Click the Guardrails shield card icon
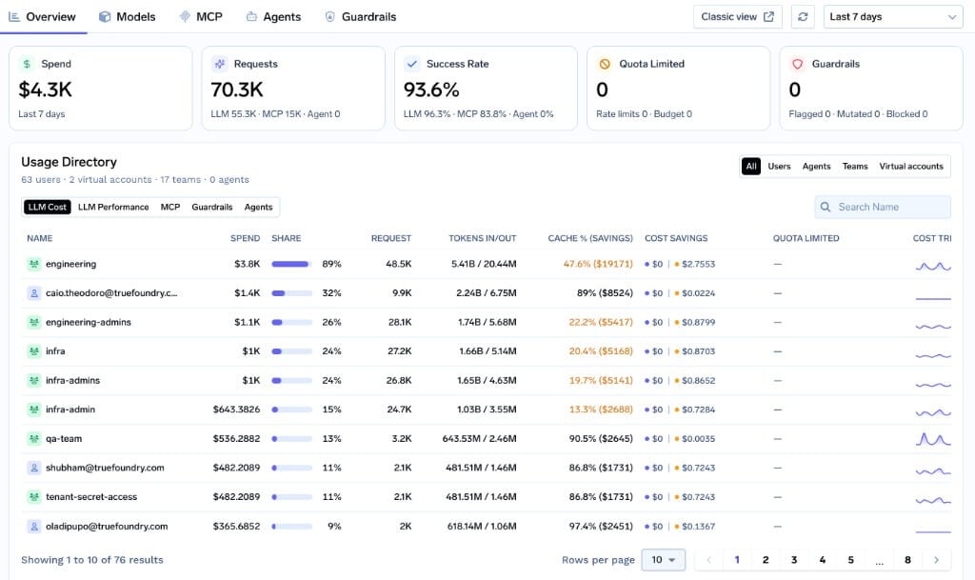 (x=797, y=64)
